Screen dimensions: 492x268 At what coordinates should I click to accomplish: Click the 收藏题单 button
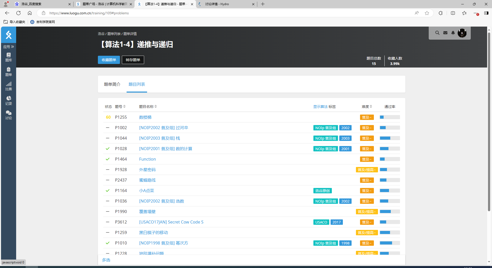click(109, 60)
